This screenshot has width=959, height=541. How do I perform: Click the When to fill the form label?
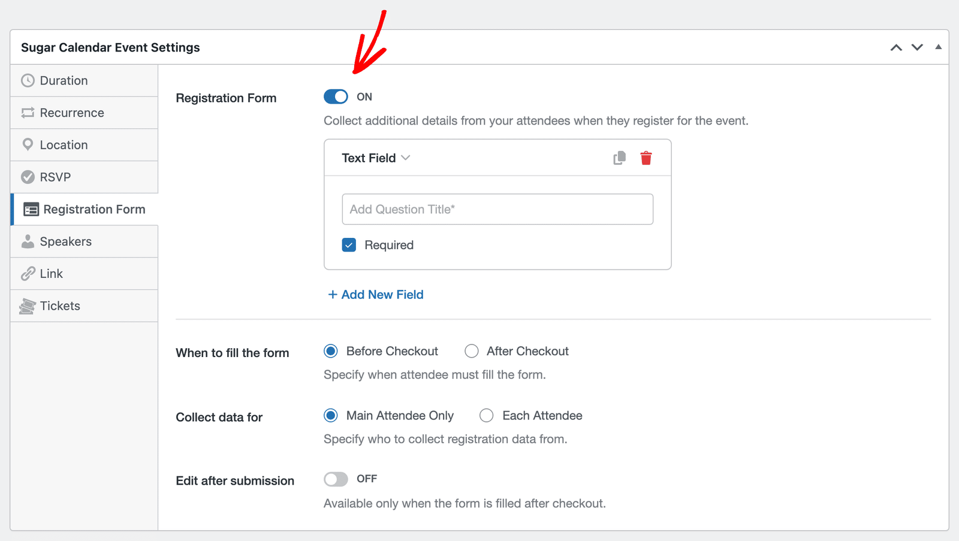[233, 353]
